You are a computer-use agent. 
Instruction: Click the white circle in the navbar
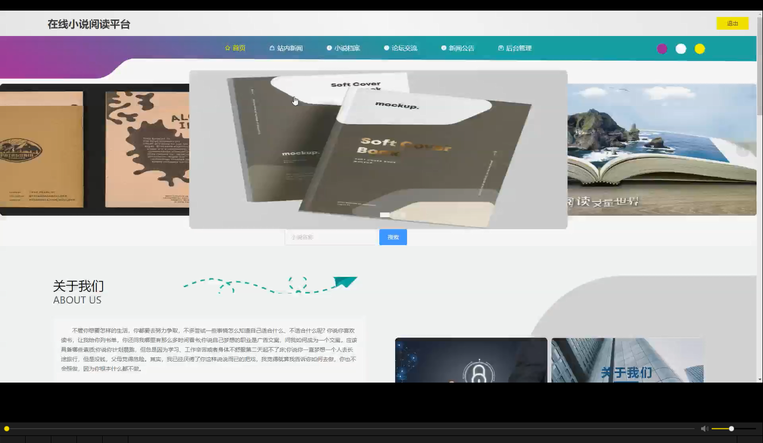pyautogui.click(x=680, y=49)
